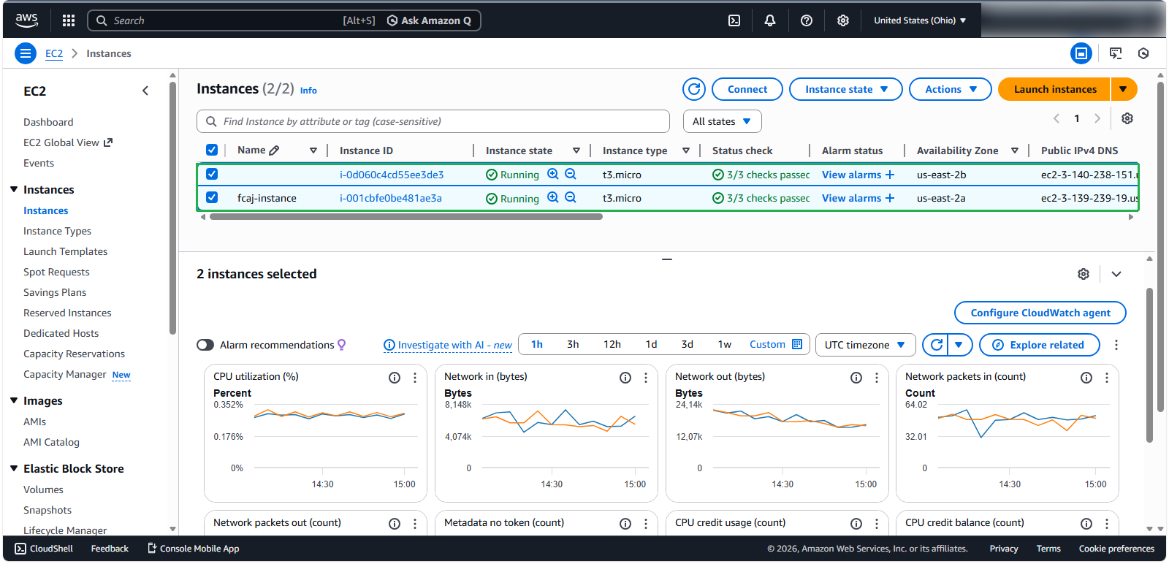Collapse the details panel chevron
Screen dimensions: 1169x564
[x=1116, y=274]
